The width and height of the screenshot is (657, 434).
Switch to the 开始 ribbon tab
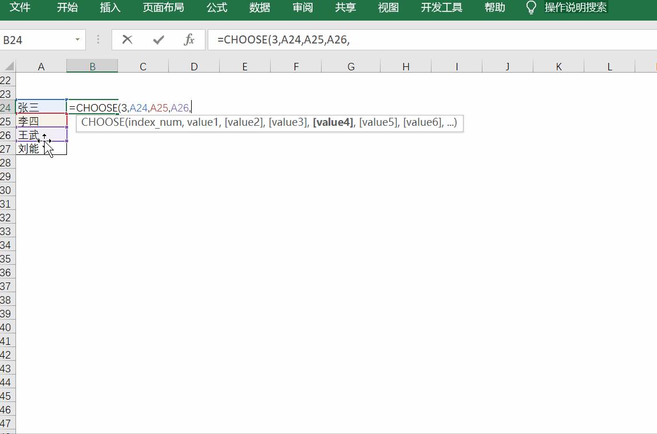[x=67, y=7]
